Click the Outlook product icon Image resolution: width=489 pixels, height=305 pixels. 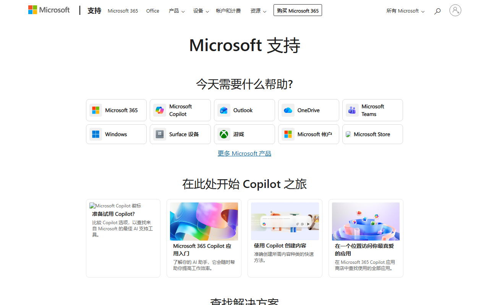click(224, 110)
